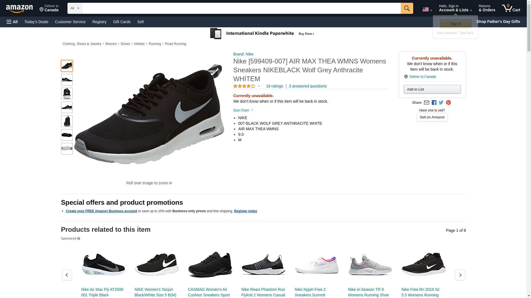Screen dimensions: 531x298
Task: Open the 16 ratings link
Action: pos(274,86)
